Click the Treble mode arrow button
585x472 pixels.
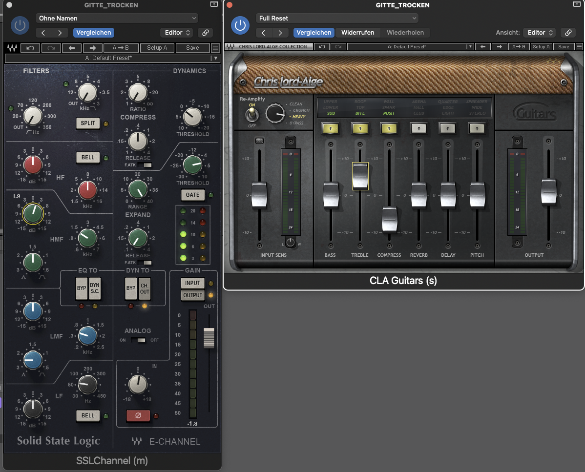click(360, 128)
